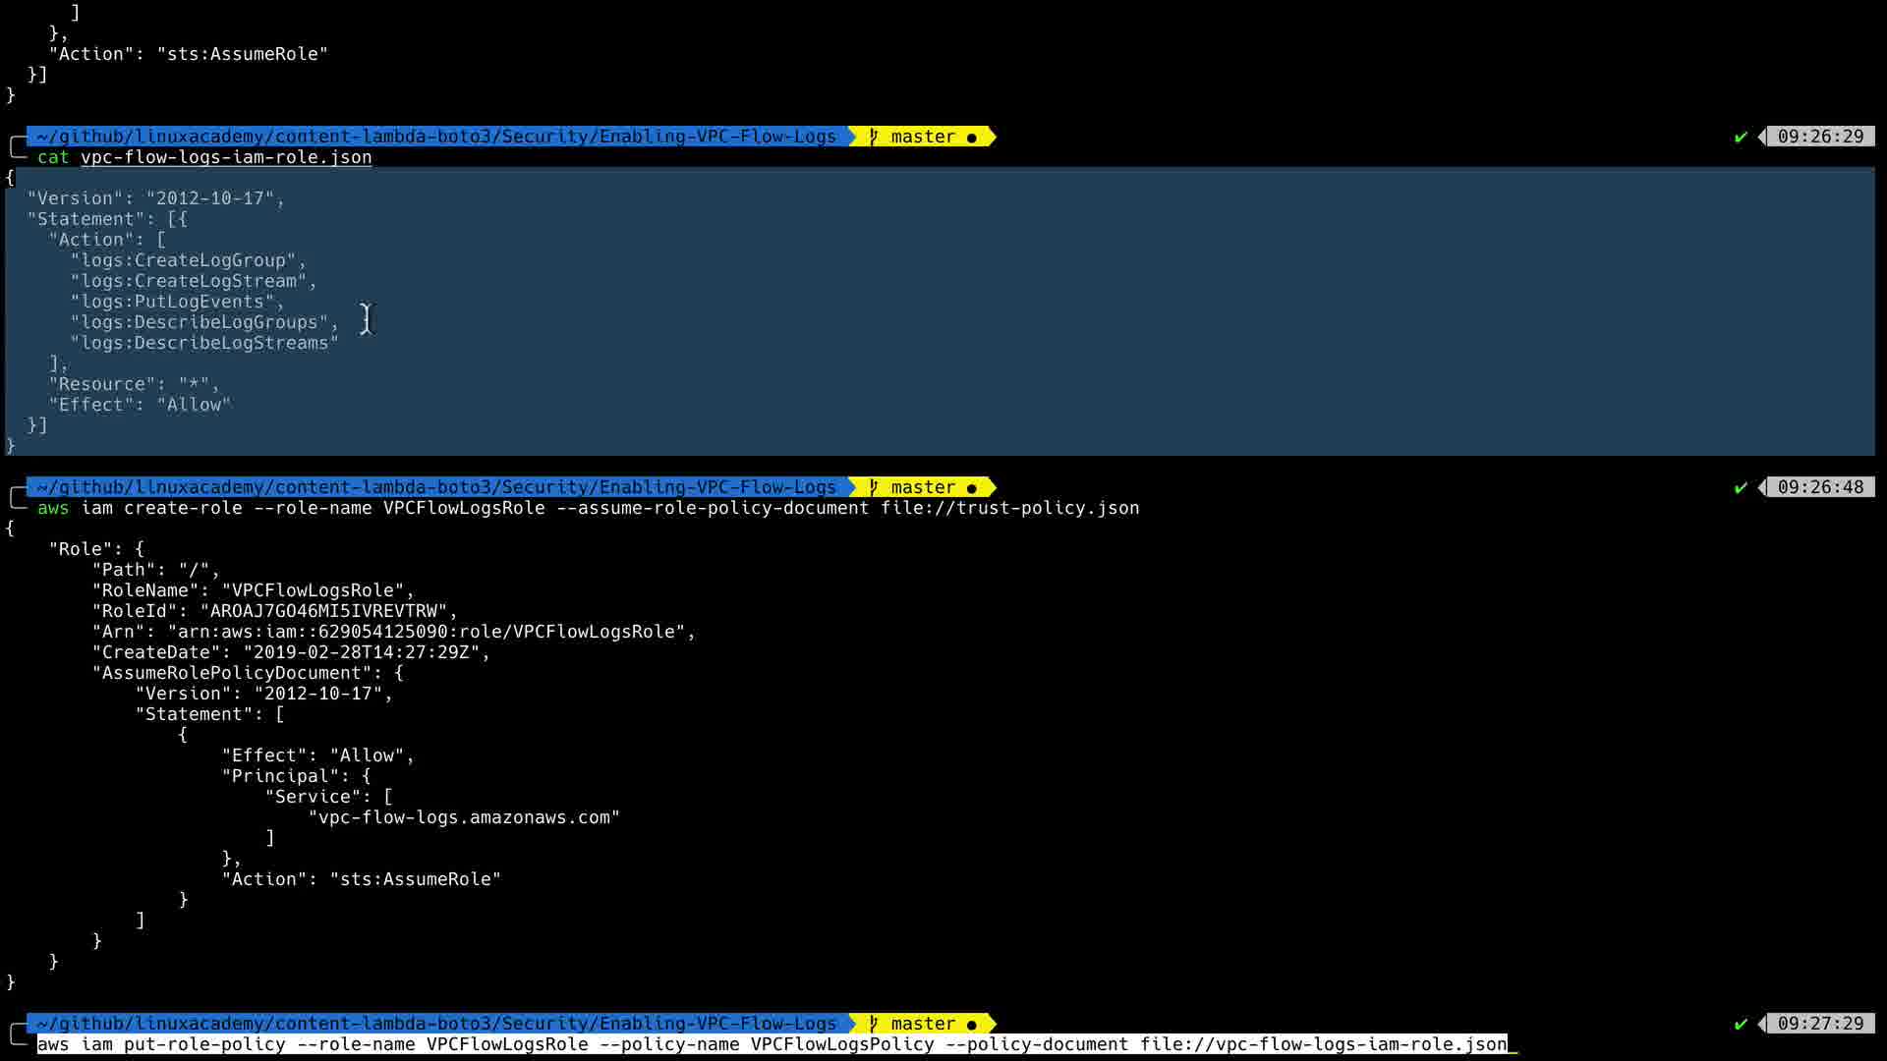Viewport: 1887px width, 1061px height.
Task: Click file://trust-policy.json in the create-role command
Action: pyautogui.click(x=1009, y=508)
